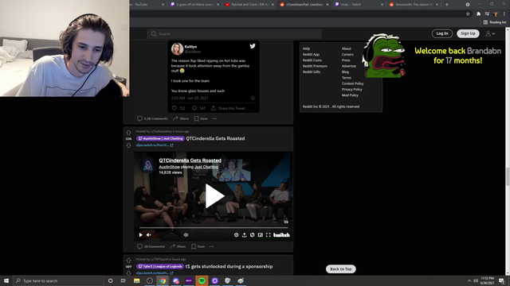Screen dimensions: 510x286
Task: Open Twitch clip settings gear
Action: point(236,235)
